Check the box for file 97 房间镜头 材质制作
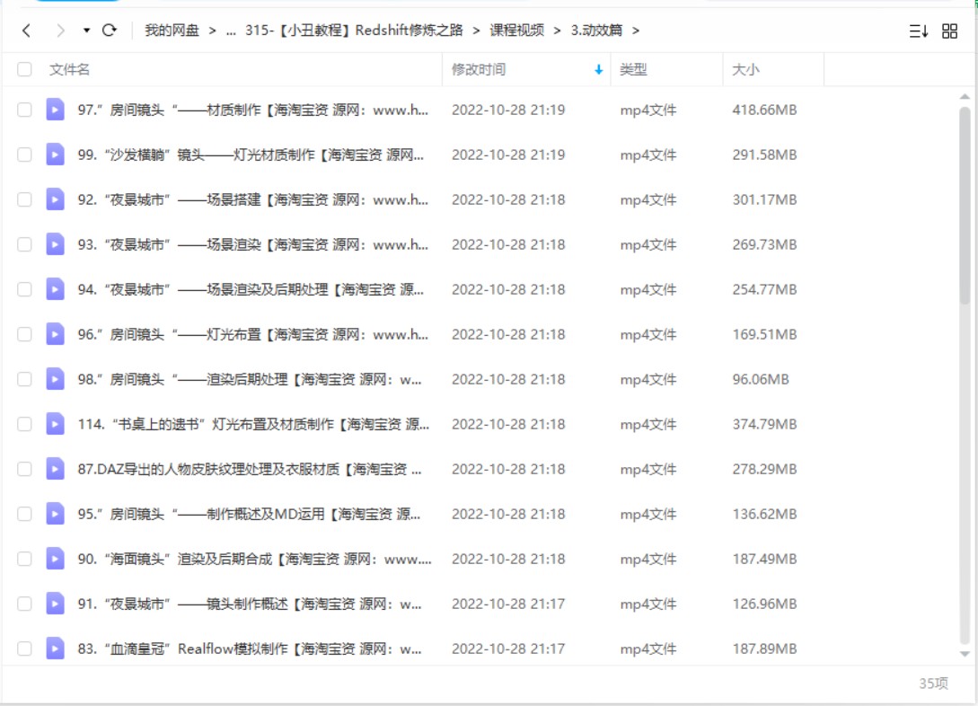The image size is (978, 706). (x=24, y=110)
